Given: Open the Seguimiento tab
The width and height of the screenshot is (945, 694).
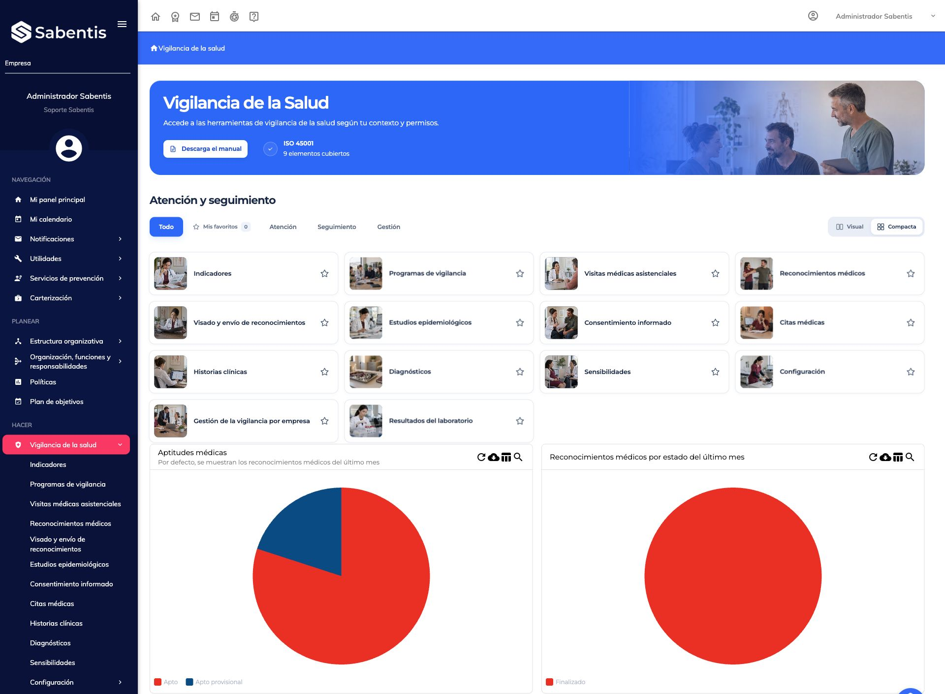Looking at the screenshot, I should (337, 227).
